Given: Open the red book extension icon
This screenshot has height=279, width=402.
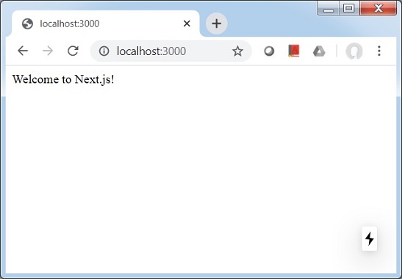Looking at the screenshot, I should (x=294, y=51).
